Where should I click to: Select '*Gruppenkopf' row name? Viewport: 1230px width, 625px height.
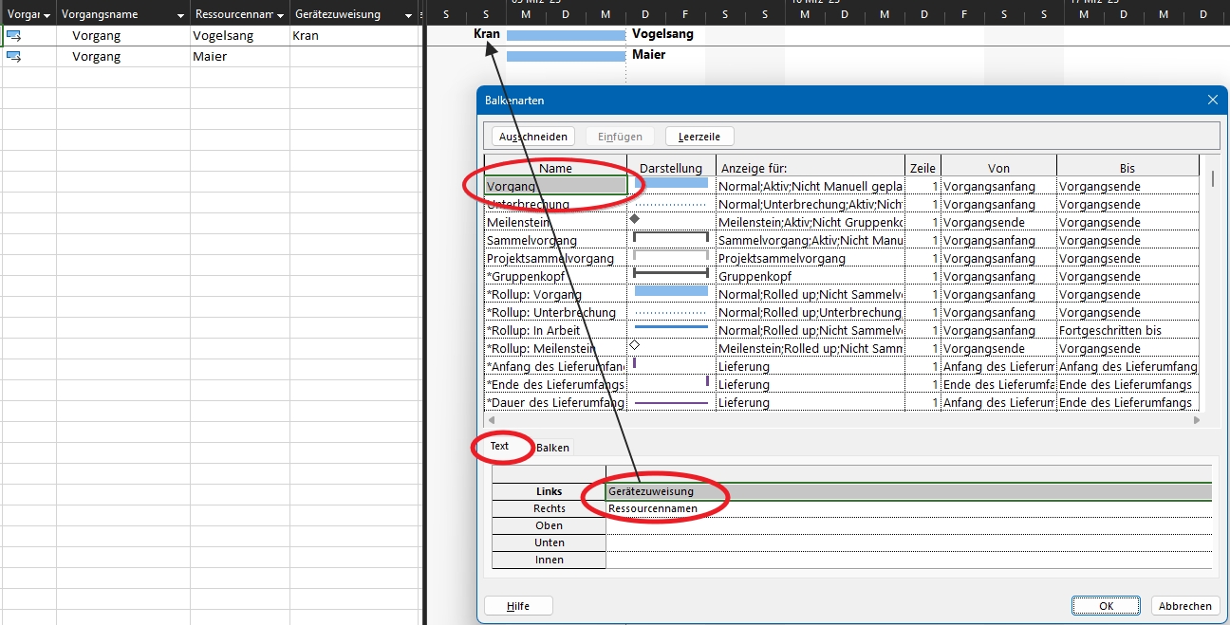(x=555, y=276)
